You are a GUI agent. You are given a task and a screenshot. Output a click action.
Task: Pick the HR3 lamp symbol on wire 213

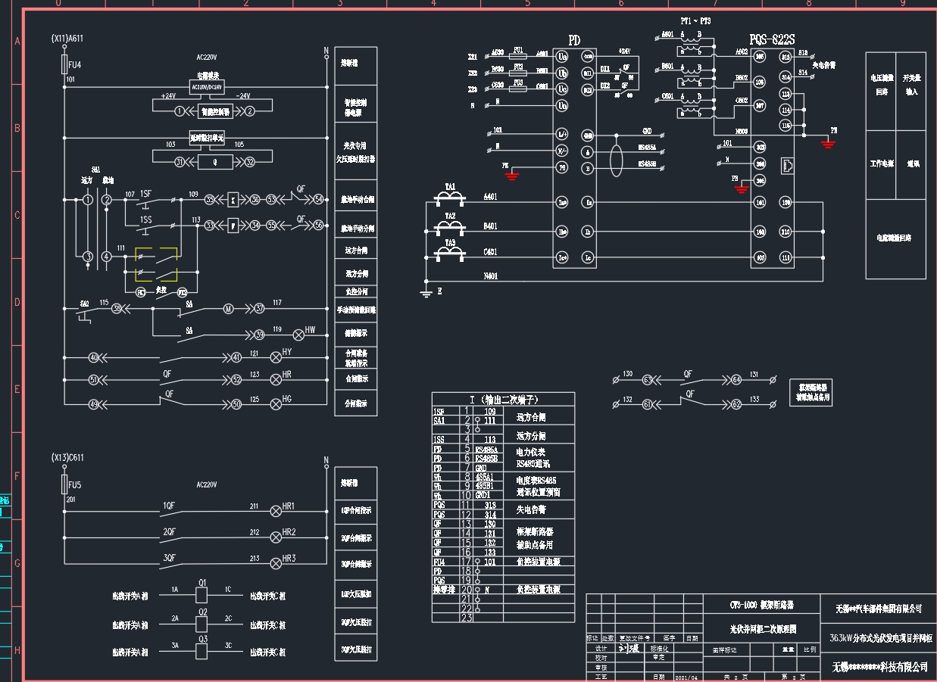click(x=276, y=564)
